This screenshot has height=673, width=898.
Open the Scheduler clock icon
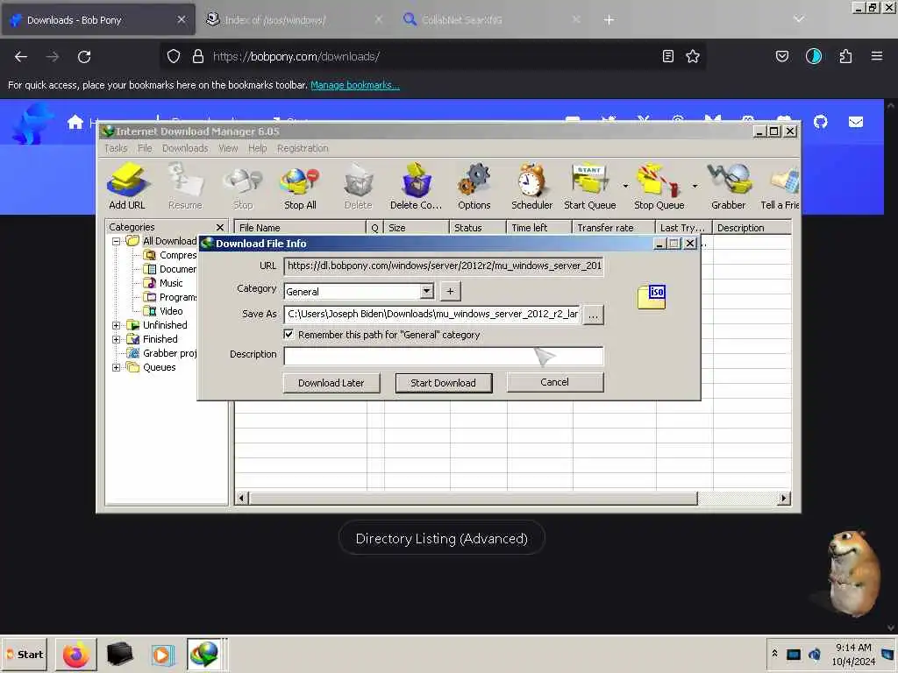pos(531,186)
